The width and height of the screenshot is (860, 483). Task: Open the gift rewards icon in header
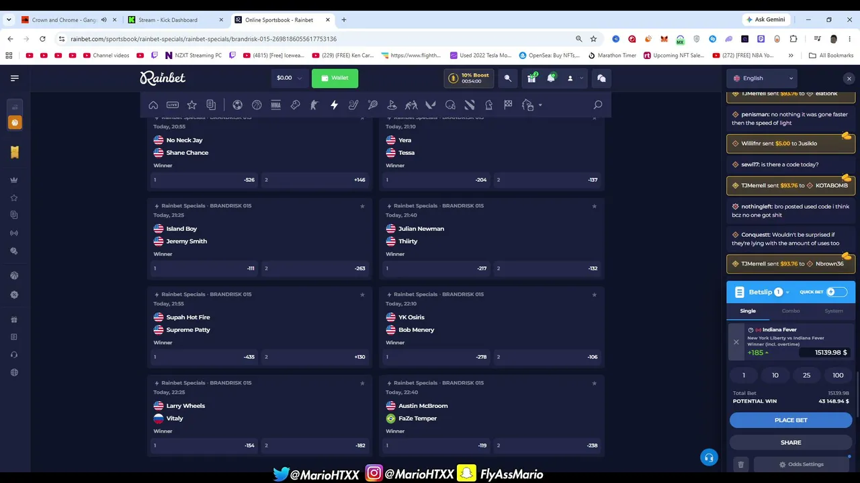[x=531, y=78]
